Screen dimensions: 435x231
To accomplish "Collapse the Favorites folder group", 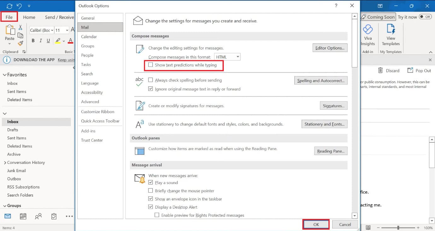I will pyautogui.click(x=5, y=75).
